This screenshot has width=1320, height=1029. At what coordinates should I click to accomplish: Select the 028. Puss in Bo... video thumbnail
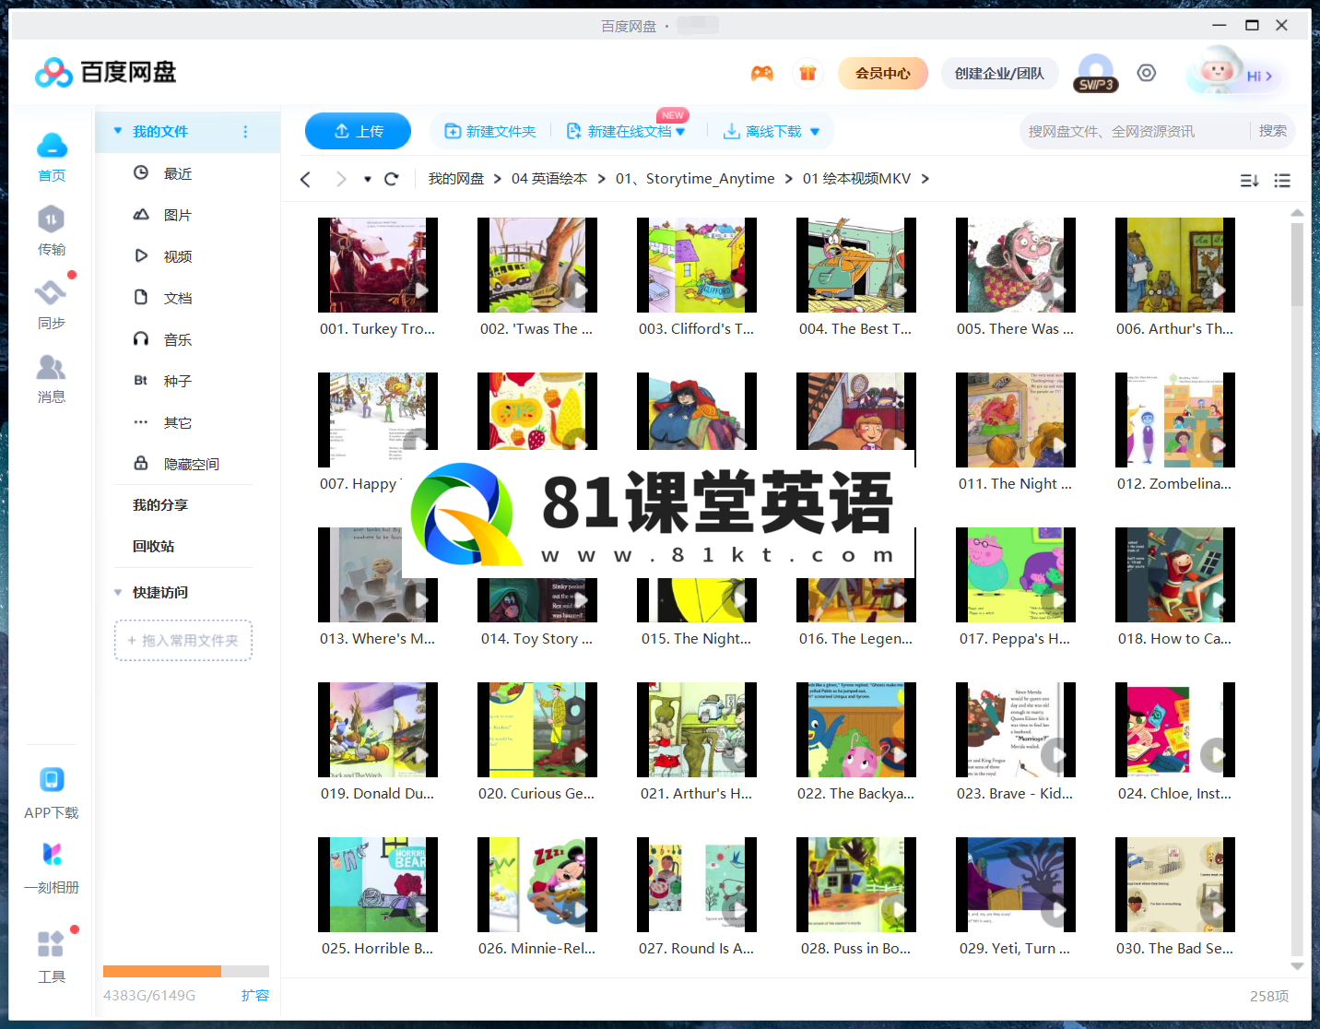click(856, 884)
